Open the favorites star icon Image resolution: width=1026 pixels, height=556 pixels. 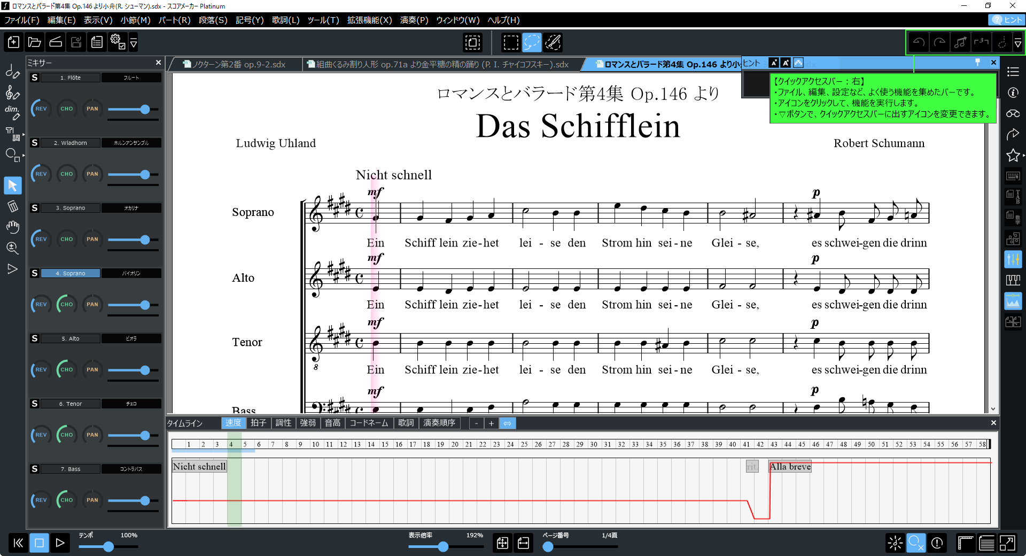[x=1013, y=155]
